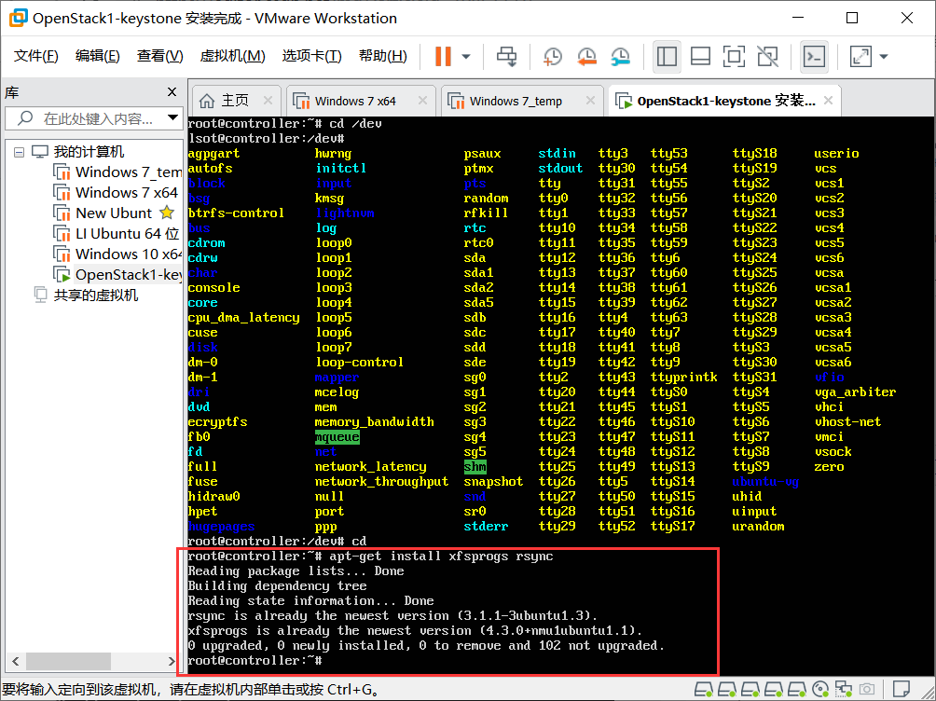This screenshot has width=936, height=701.
Task: Open the 文件(F) menu
Action: coord(35,56)
